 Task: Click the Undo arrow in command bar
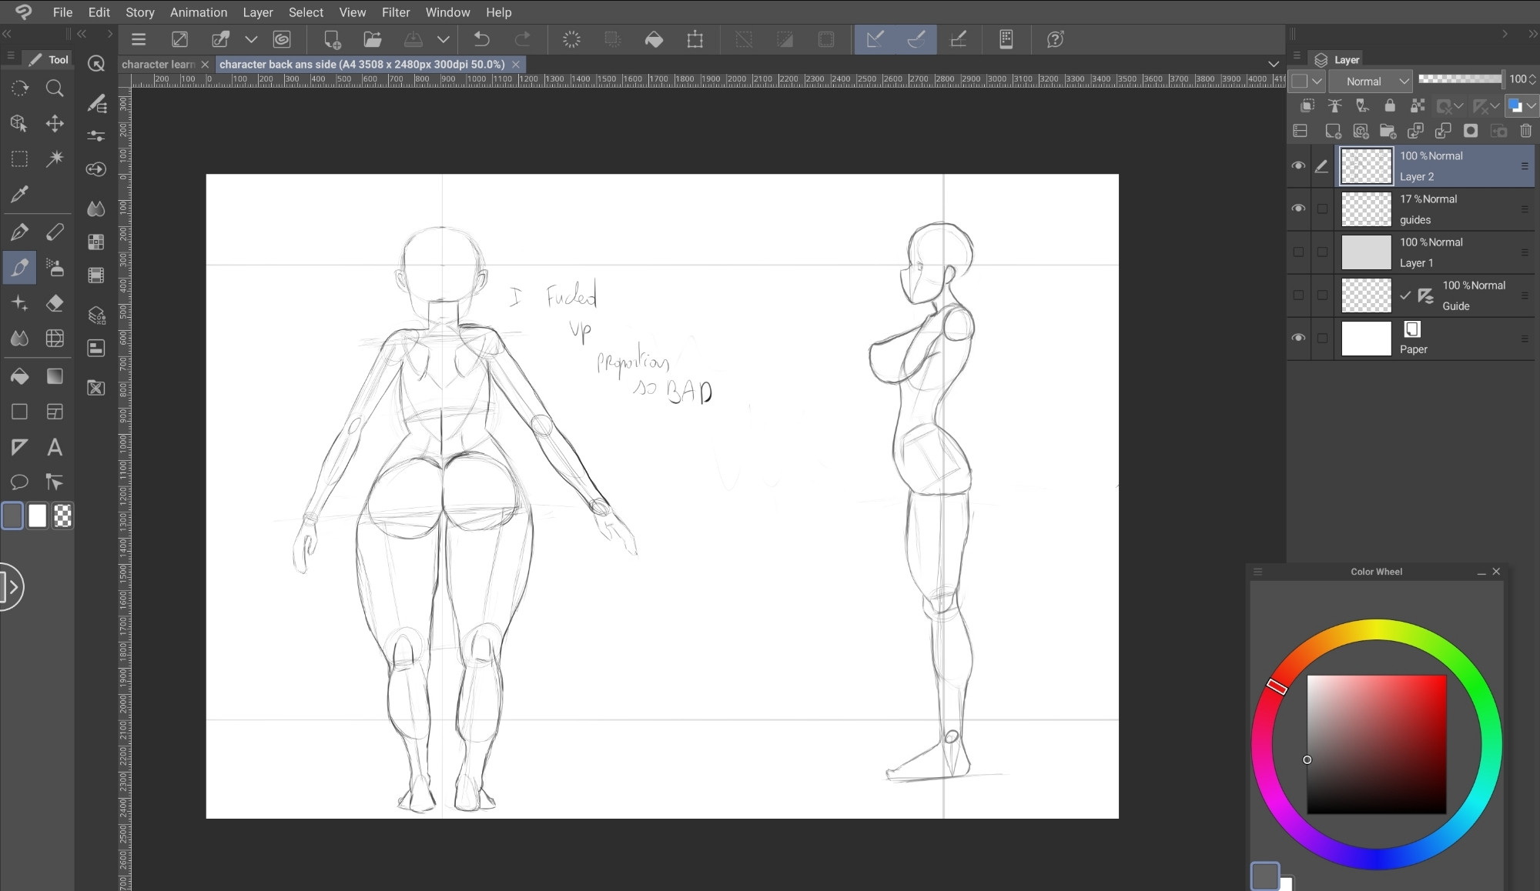pos(482,39)
